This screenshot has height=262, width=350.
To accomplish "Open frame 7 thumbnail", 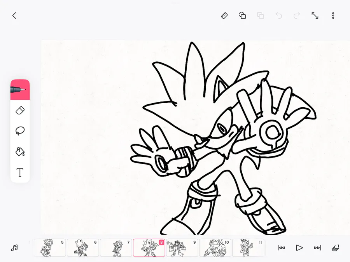I will pyautogui.click(x=116, y=248).
